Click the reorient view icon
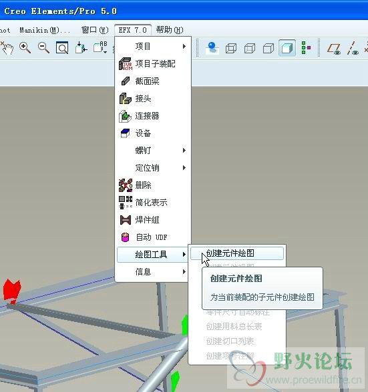Viewport: 368px width, 392px height. coord(81,48)
